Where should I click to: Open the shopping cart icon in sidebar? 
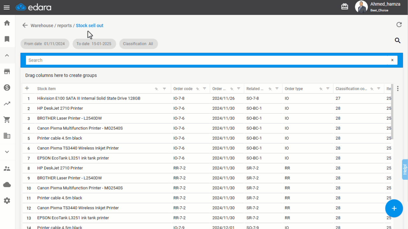(7, 120)
